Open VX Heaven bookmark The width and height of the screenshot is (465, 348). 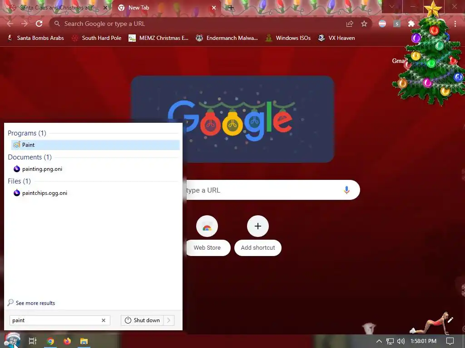pos(336,38)
